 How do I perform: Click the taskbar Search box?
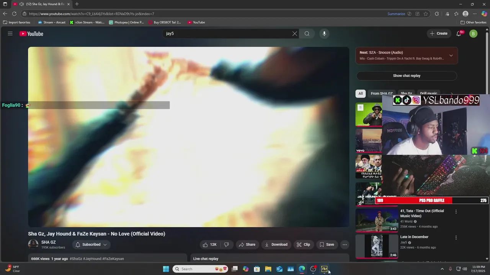point(201,269)
